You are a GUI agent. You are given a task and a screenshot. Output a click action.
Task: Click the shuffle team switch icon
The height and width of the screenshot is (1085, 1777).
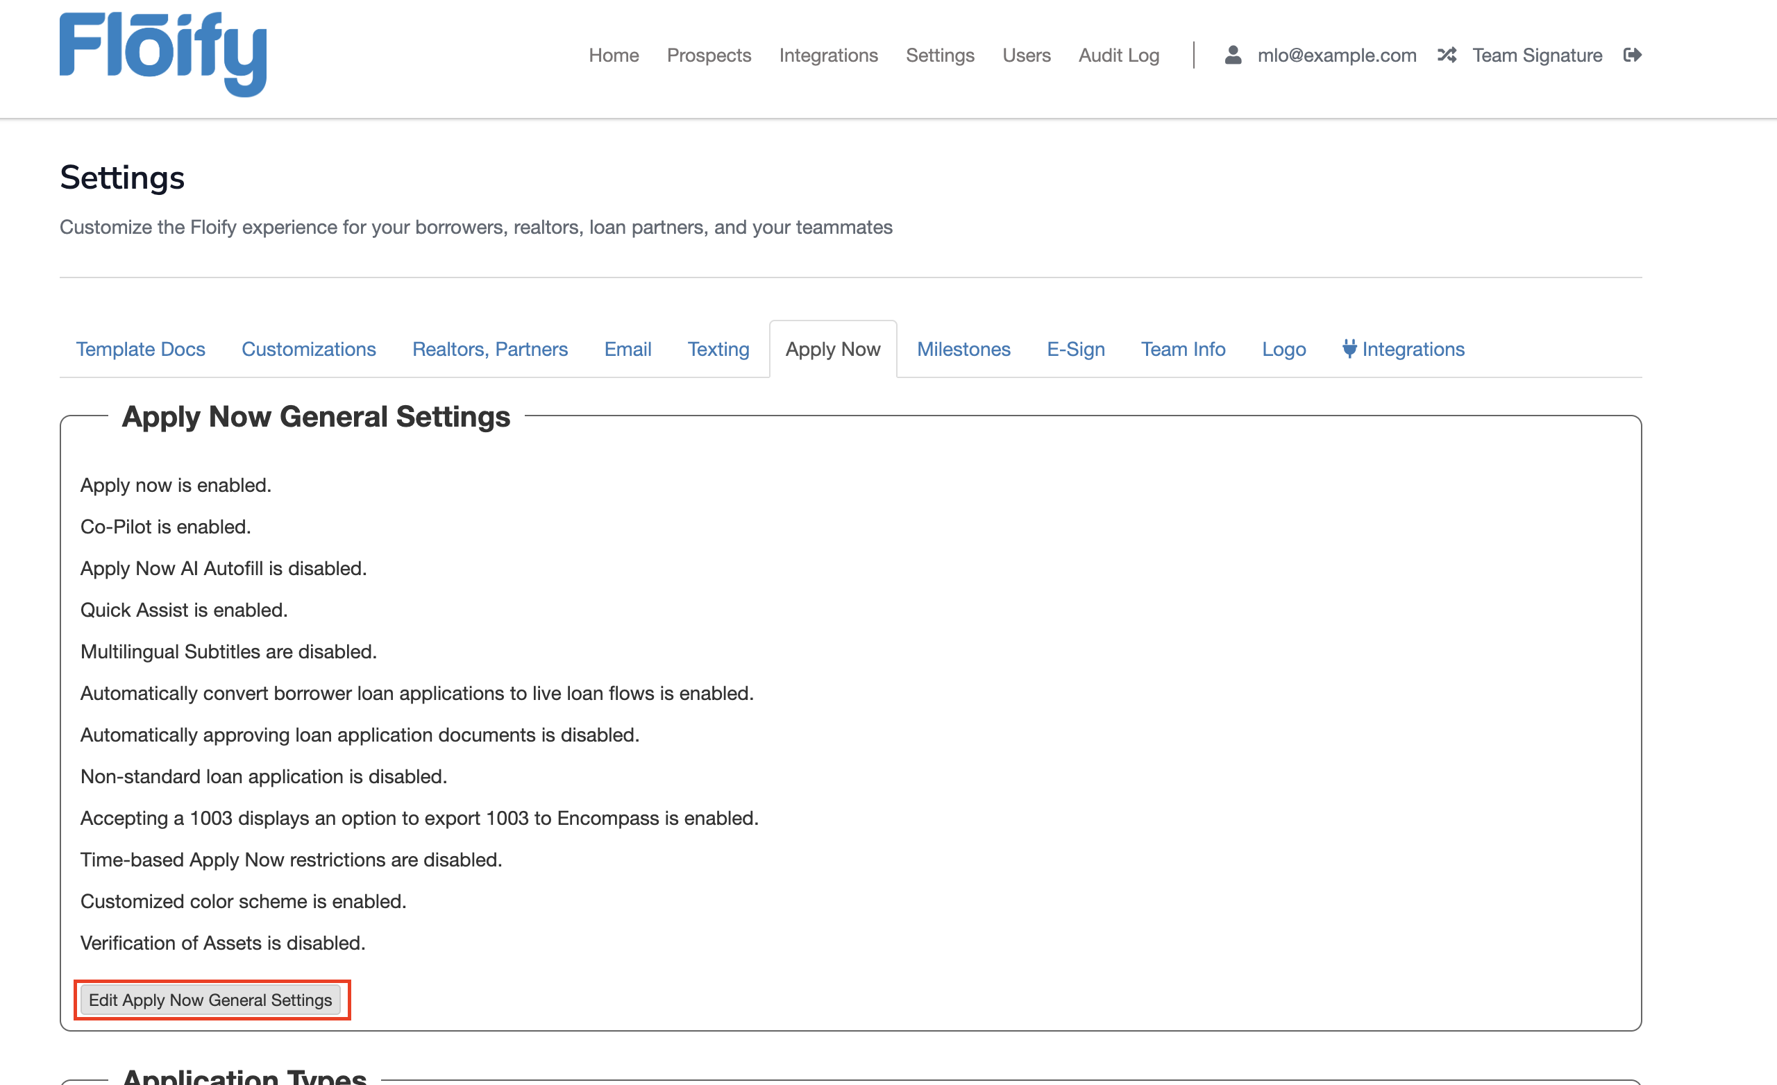1446,55
